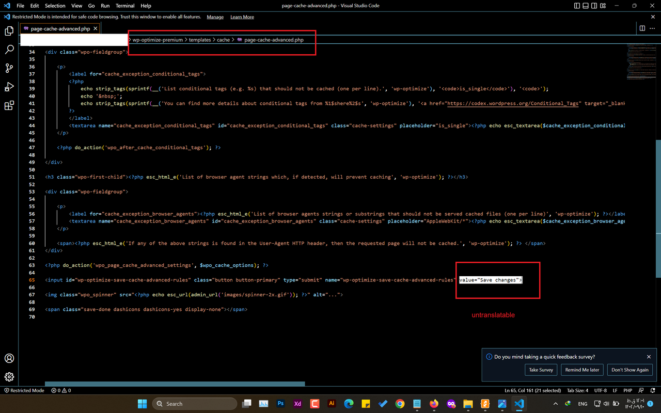Show hidden system tray icons
The width and height of the screenshot is (661, 413).
coord(556,404)
